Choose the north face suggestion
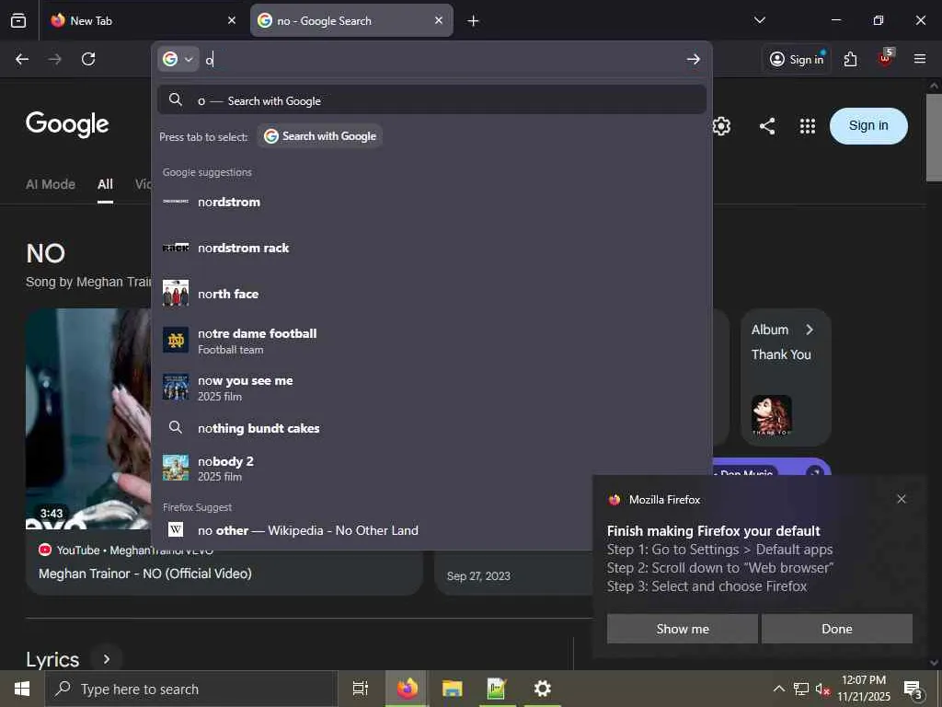This screenshot has height=707, width=942. (431, 294)
